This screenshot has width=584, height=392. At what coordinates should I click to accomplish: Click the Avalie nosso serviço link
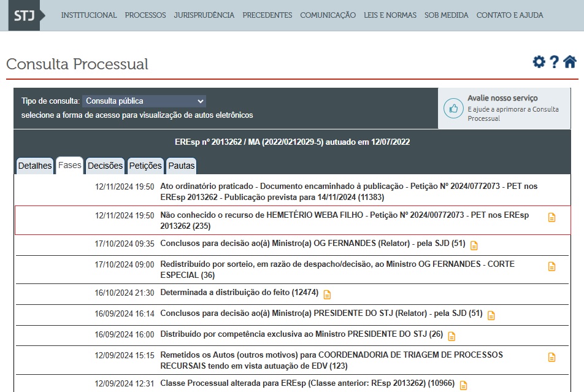click(502, 98)
